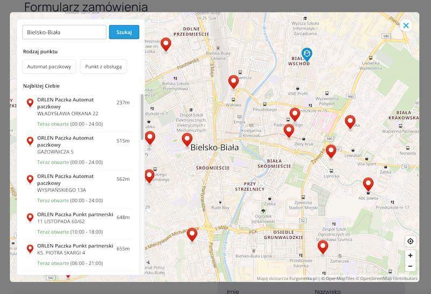This screenshot has height=294, width=431.
Task: Click the pin icon beside Orkana 22 entry
Action: (30, 102)
